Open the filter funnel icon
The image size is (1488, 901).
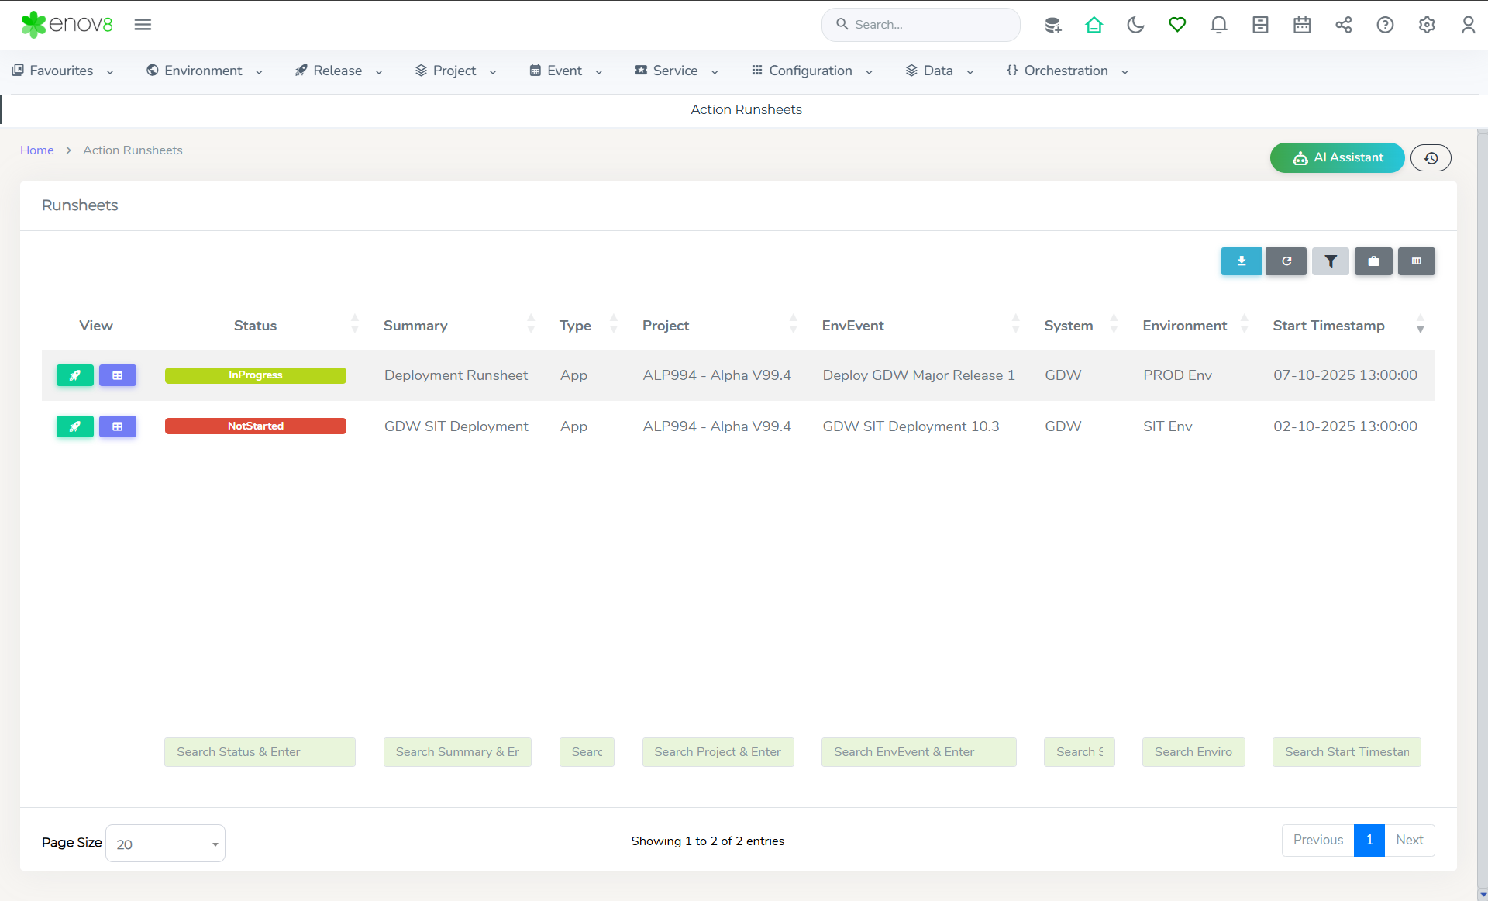1330,261
